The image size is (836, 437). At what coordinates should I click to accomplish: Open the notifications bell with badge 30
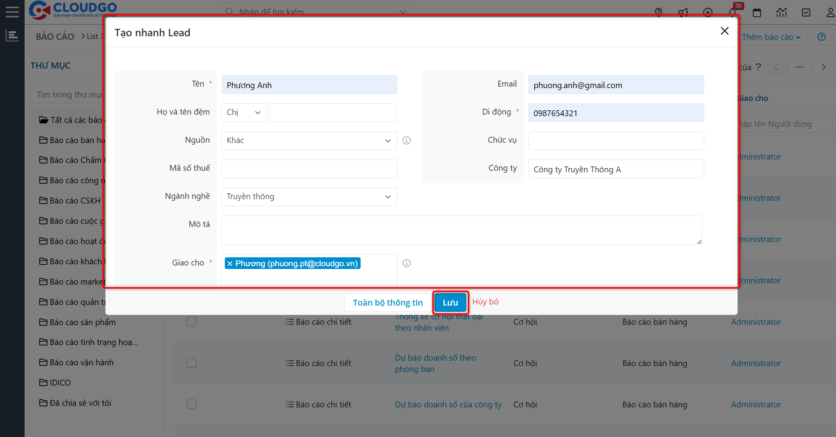tap(733, 12)
